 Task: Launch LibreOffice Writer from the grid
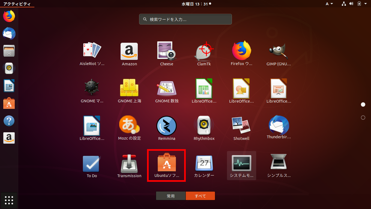click(x=92, y=128)
